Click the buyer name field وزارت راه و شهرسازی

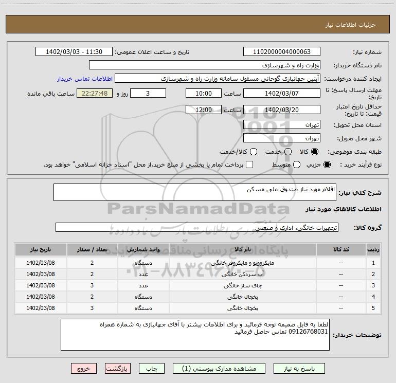click(205, 65)
